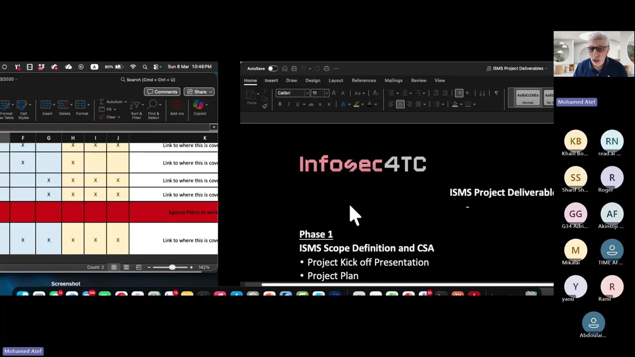635x357 pixels.
Task: Open the Format cells menu in Excel
Action: tap(82, 108)
